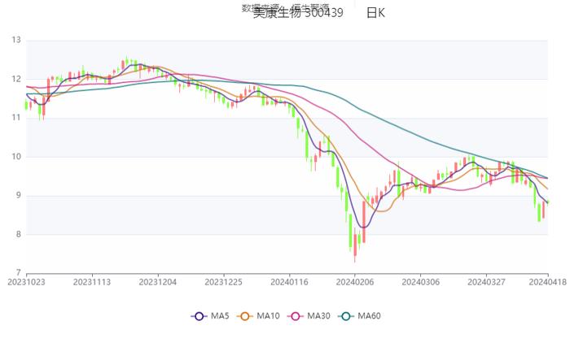Click the 日K period label
The height and width of the screenshot is (347, 570).
(x=375, y=13)
